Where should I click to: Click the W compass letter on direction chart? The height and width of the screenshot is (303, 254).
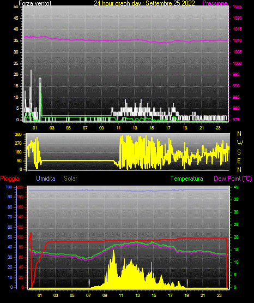point(240,143)
